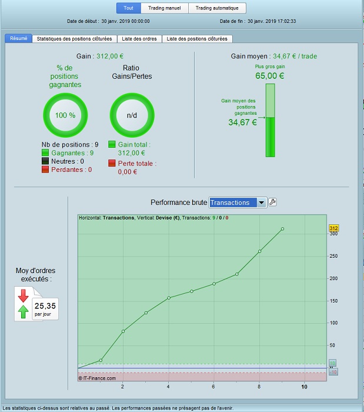Click the red down arrow orders icon
This screenshot has width=364, height=412.
pos(23,296)
